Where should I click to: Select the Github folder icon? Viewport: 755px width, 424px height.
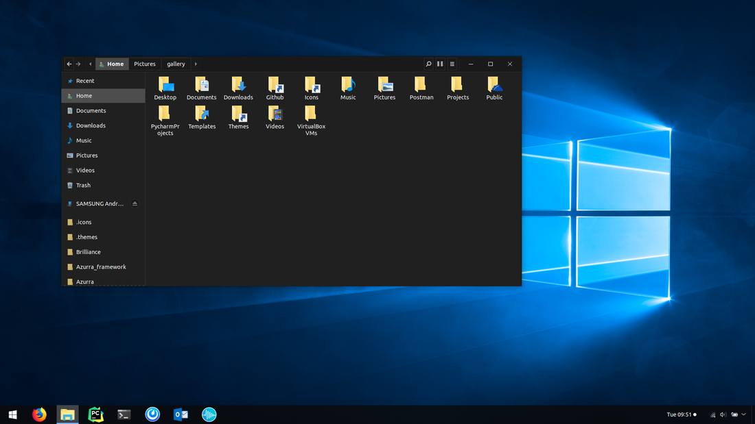(275, 85)
